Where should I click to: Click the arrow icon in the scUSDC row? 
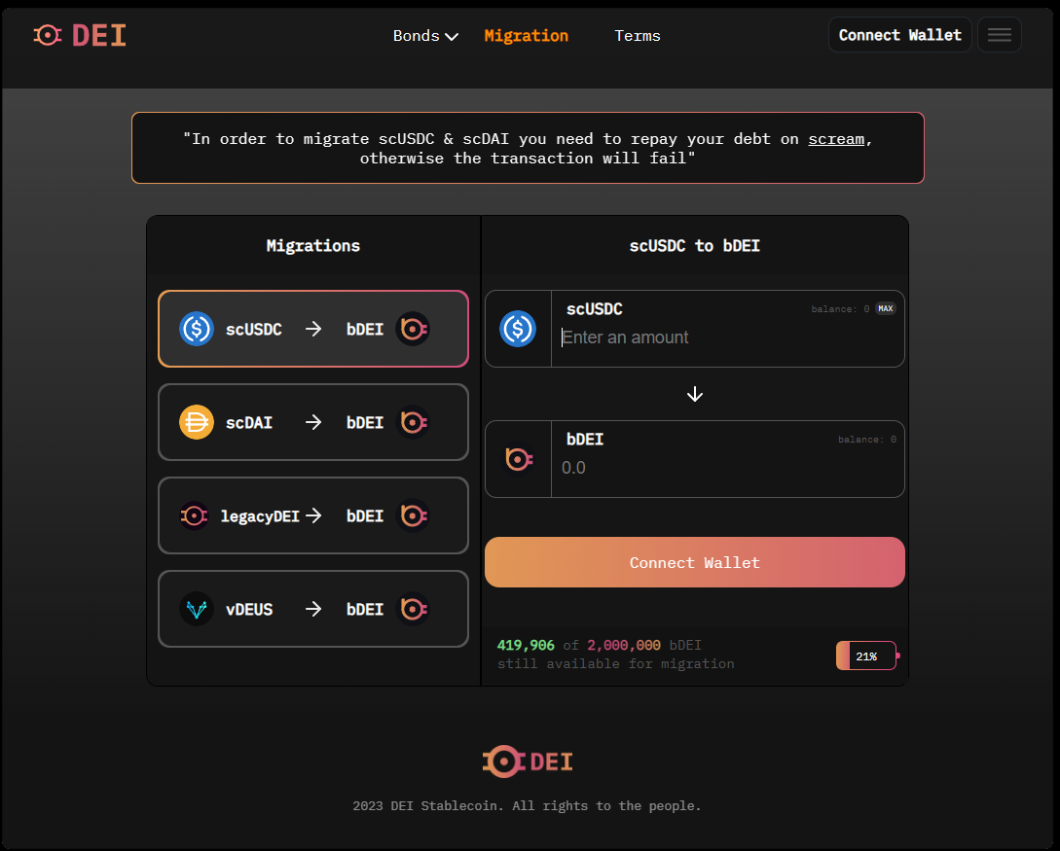pyautogui.click(x=313, y=329)
